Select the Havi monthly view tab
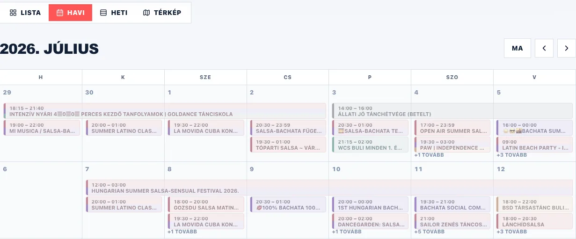576x239 pixels. click(70, 13)
